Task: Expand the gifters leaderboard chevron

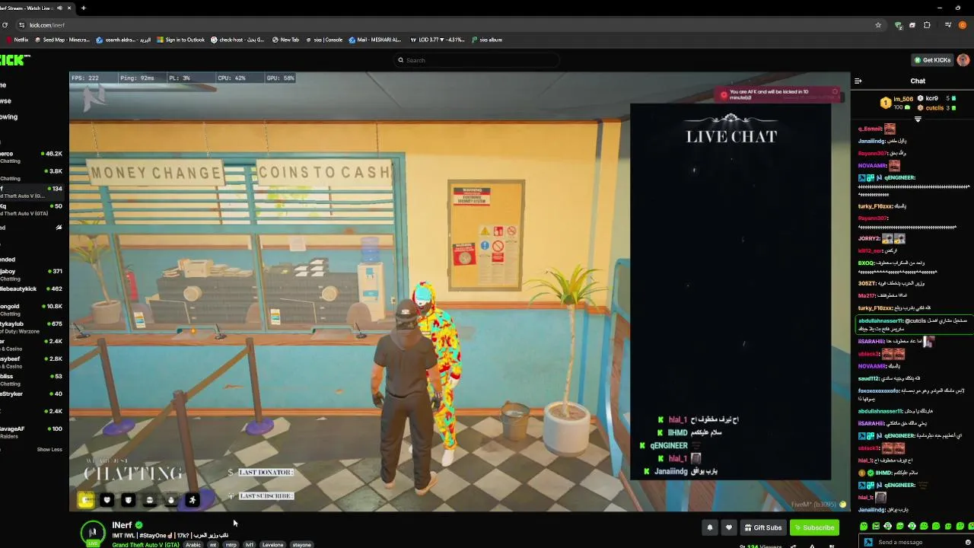Action: click(x=918, y=119)
